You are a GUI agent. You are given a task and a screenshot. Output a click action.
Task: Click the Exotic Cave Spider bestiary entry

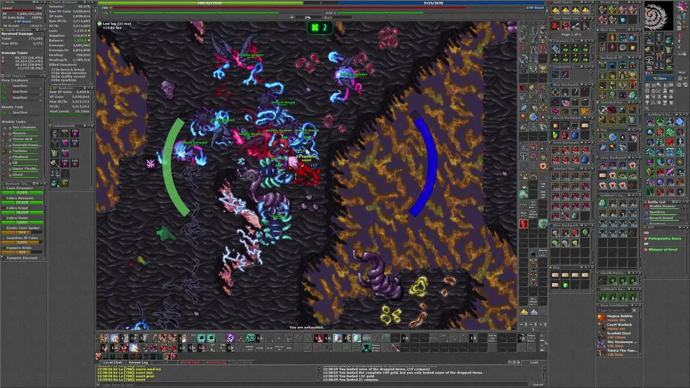point(22,230)
